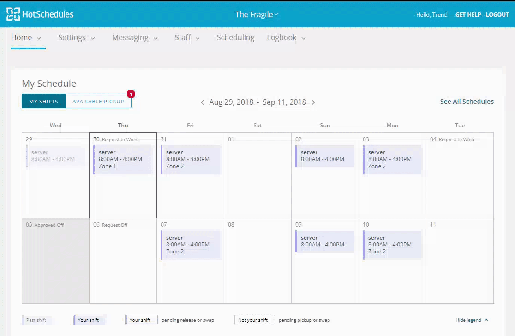Viewport: 515px width, 336px height.
Task: Expand the Messaging menu
Action: [135, 38]
